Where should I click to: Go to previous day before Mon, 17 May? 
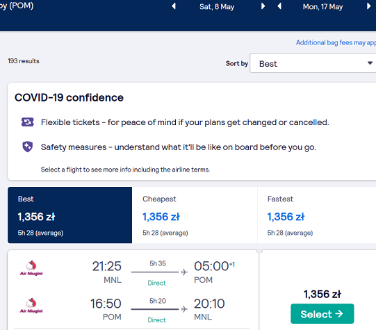[x=279, y=6]
